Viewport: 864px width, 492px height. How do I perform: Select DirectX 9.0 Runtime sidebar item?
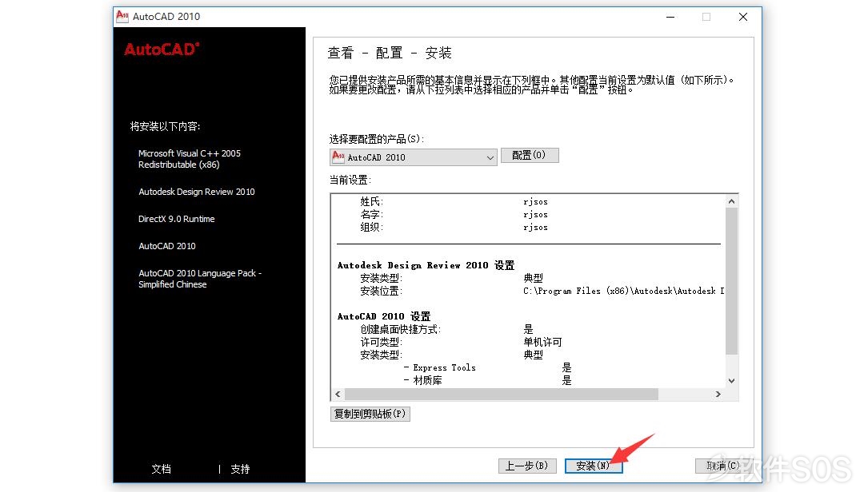(x=176, y=219)
